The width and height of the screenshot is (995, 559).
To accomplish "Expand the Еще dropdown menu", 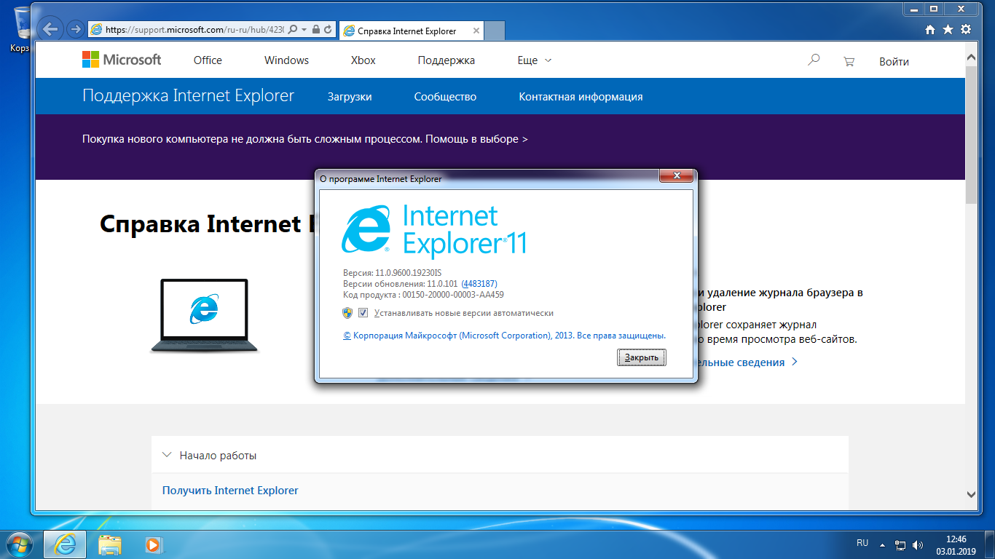I will pyautogui.click(x=535, y=60).
